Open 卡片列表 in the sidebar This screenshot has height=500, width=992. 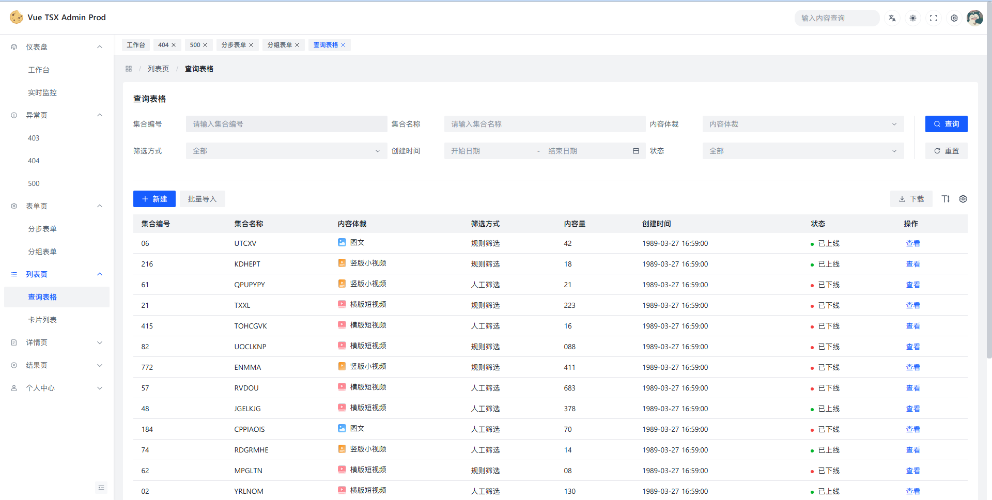(x=42, y=320)
